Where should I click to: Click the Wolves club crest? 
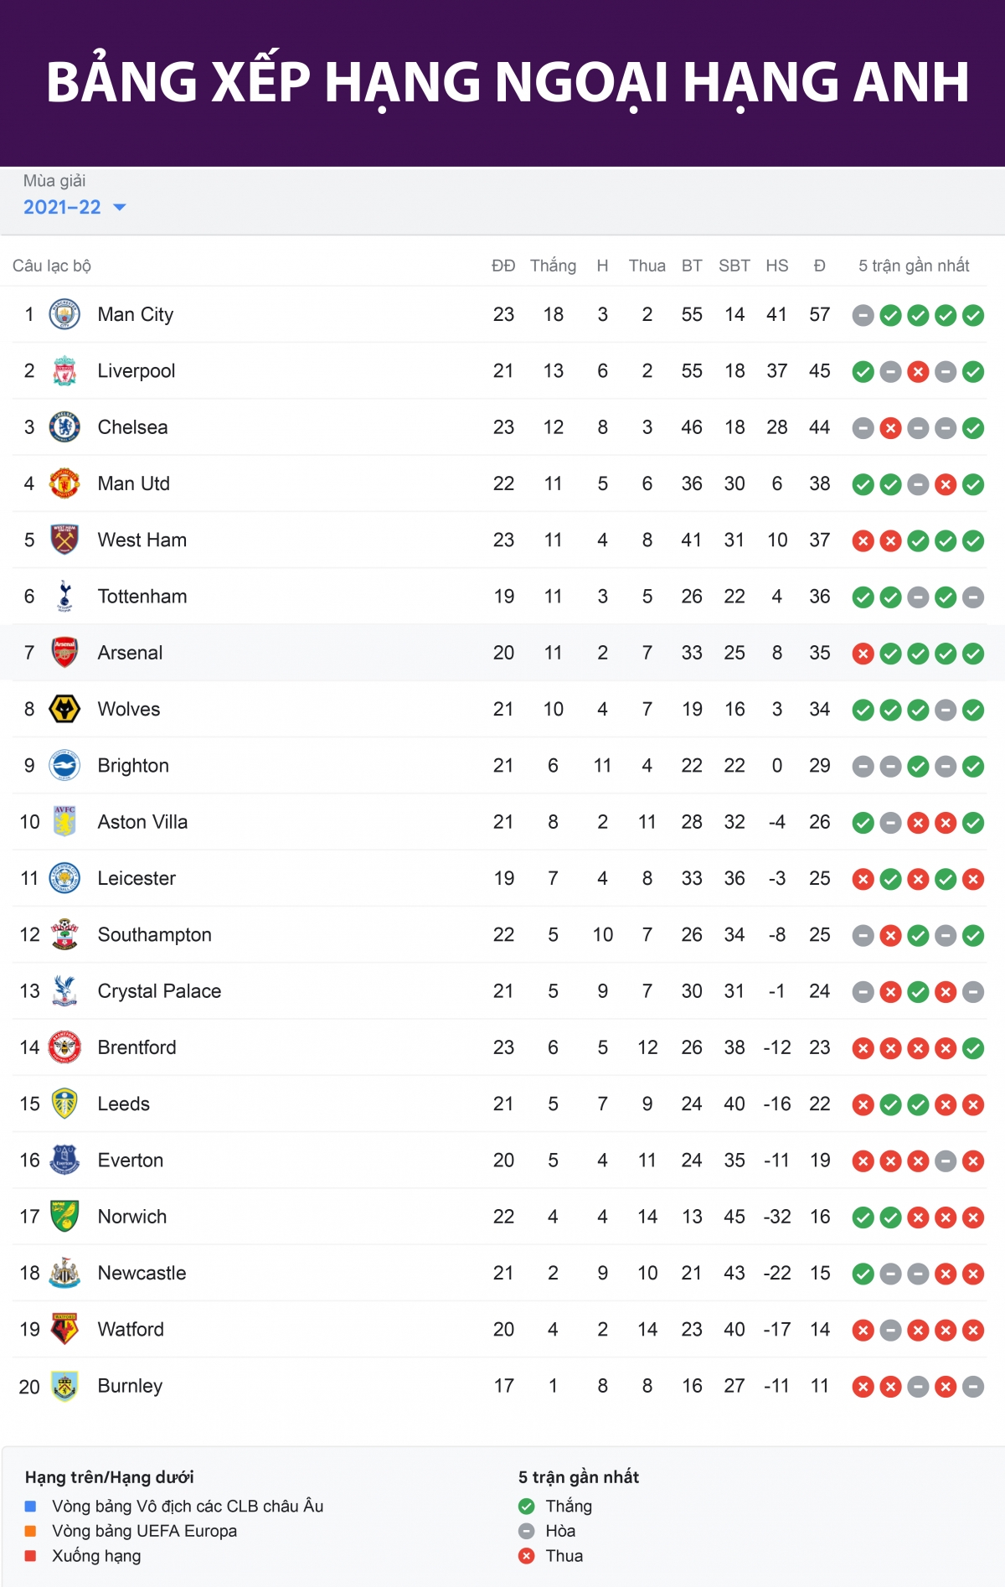click(x=64, y=710)
